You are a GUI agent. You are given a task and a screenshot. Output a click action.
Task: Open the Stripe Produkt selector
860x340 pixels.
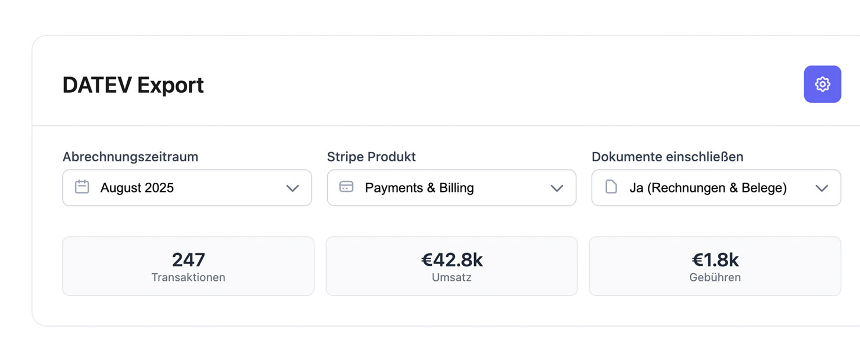pyautogui.click(x=451, y=187)
